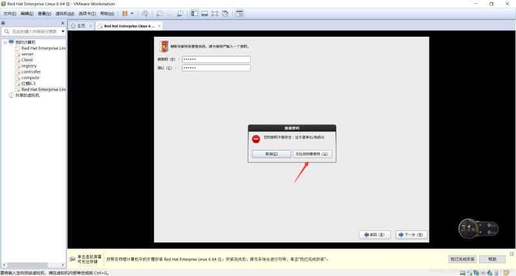The height and width of the screenshot is (276, 516).
Task: Click 我已完成安装 button
Action: [462, 259]
